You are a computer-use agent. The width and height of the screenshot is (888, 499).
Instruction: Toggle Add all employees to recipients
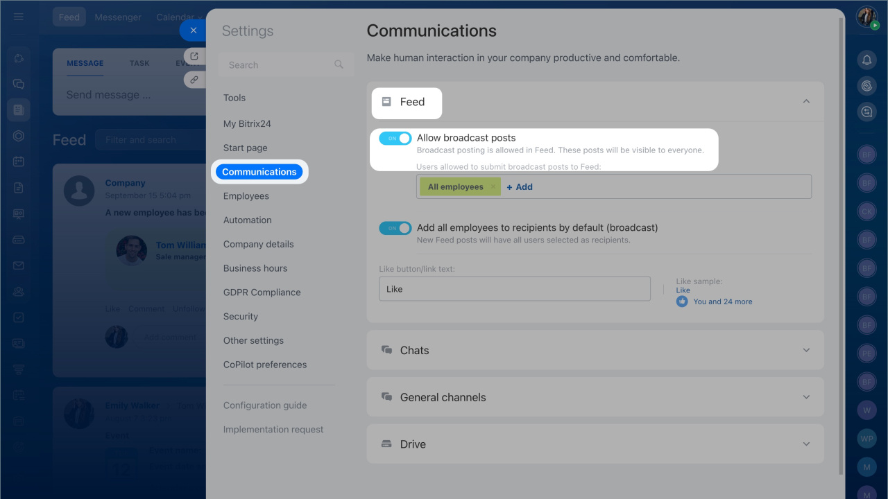(x=395, y=228)
